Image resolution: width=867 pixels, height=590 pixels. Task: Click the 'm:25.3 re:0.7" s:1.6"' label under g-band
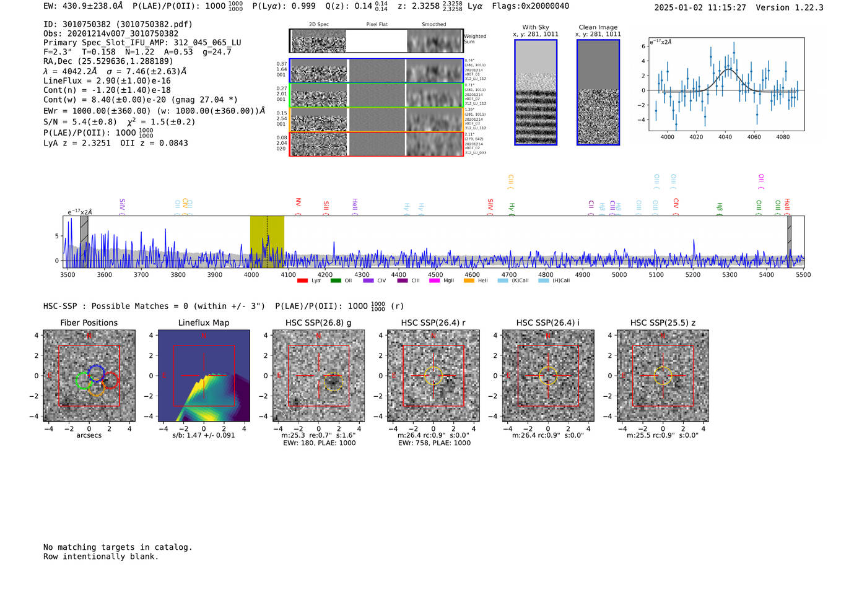tap(318, 435)
